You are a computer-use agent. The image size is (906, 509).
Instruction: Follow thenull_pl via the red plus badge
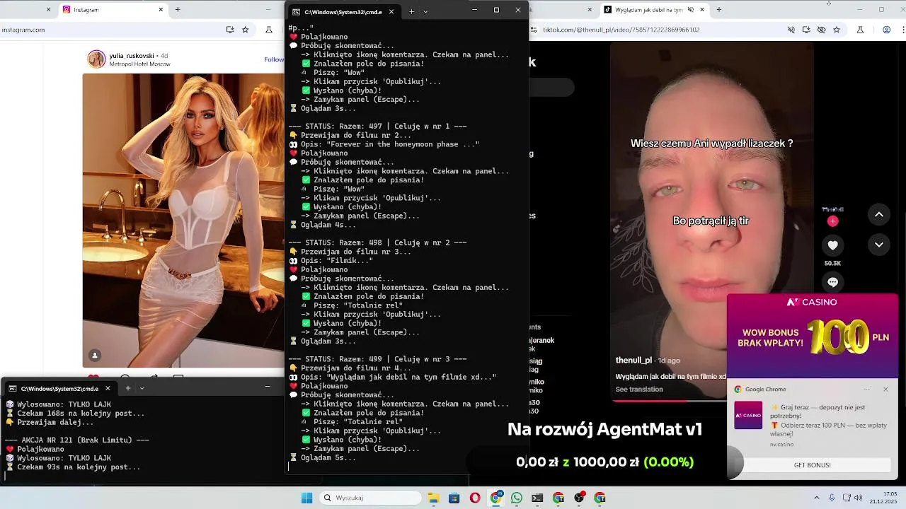pos(832,221)
